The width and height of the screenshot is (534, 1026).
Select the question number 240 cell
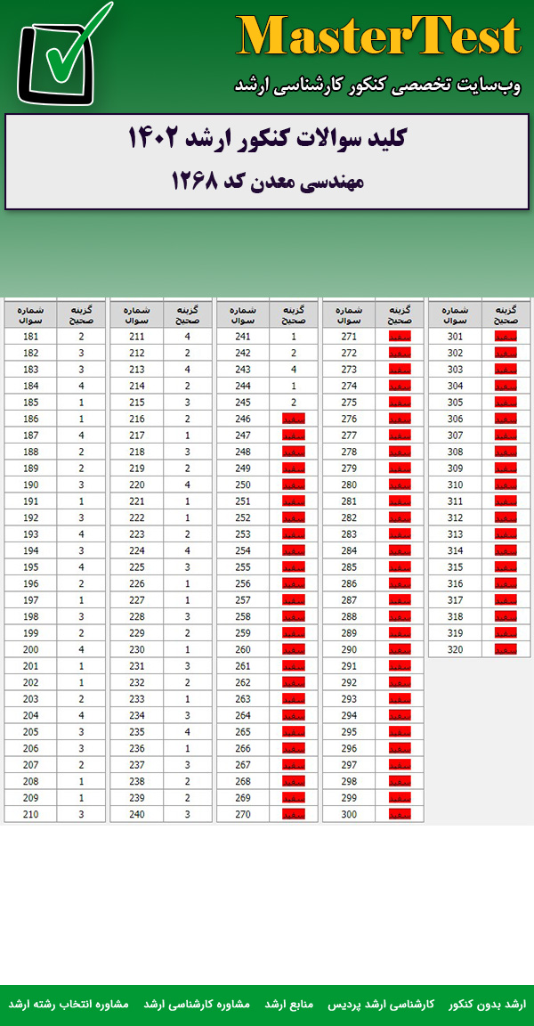pyautogui.click(x=136, y=814)
